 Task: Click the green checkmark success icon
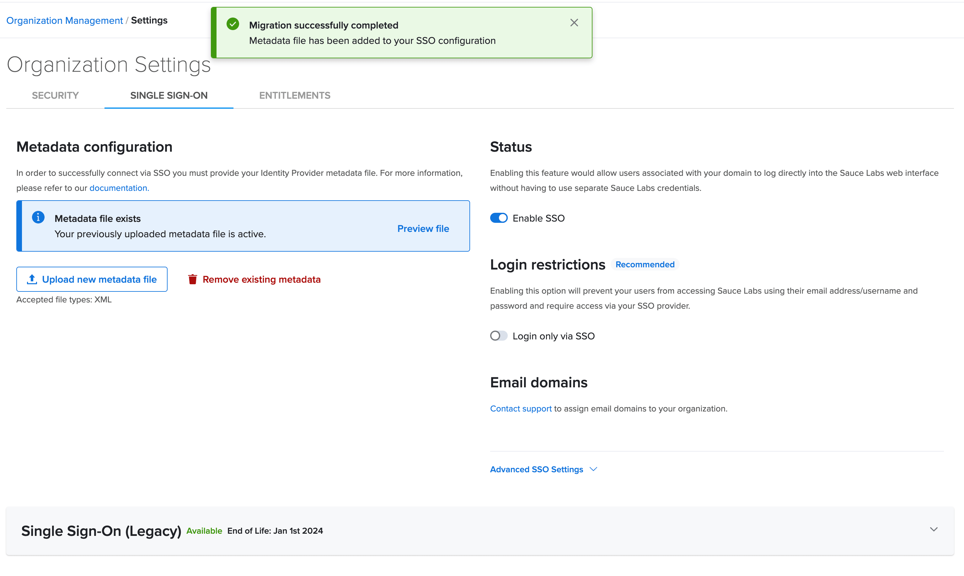point(233,24)
